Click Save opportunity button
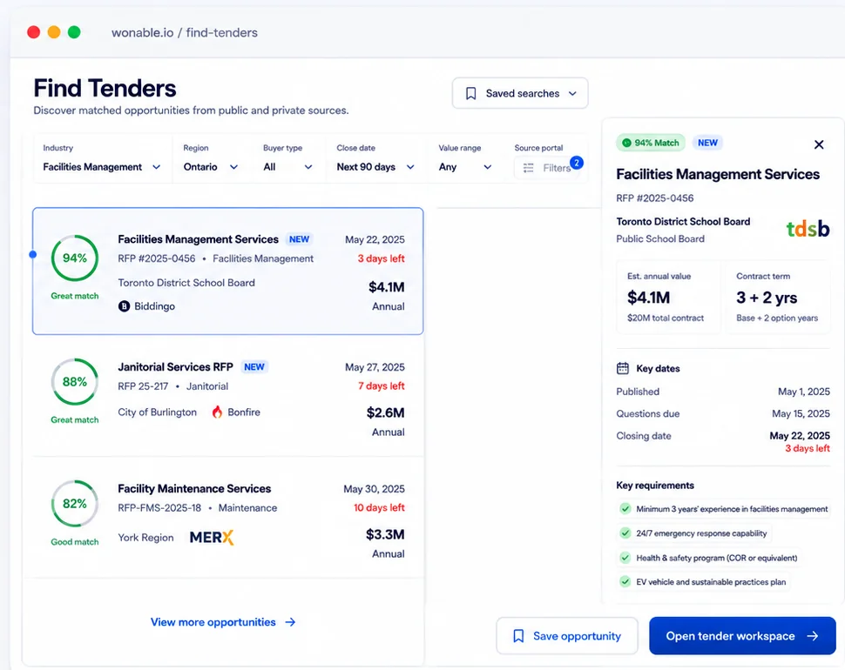845x670 pixels. coord(567,635)
